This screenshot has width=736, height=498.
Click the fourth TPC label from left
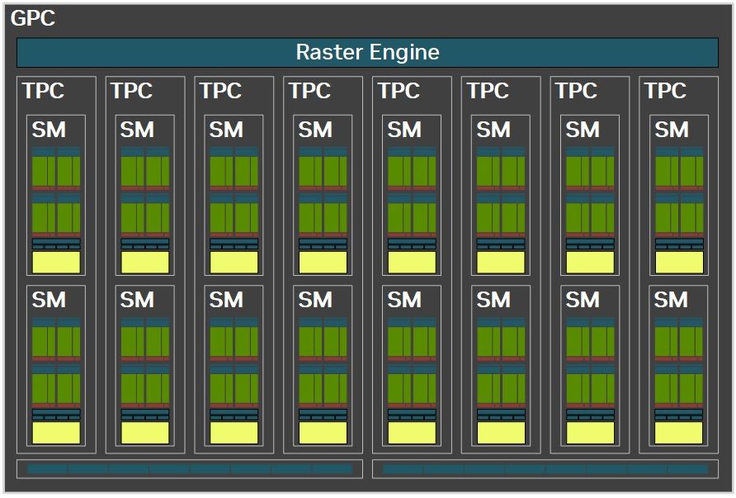pyautogui.click(x=309, y=91)
